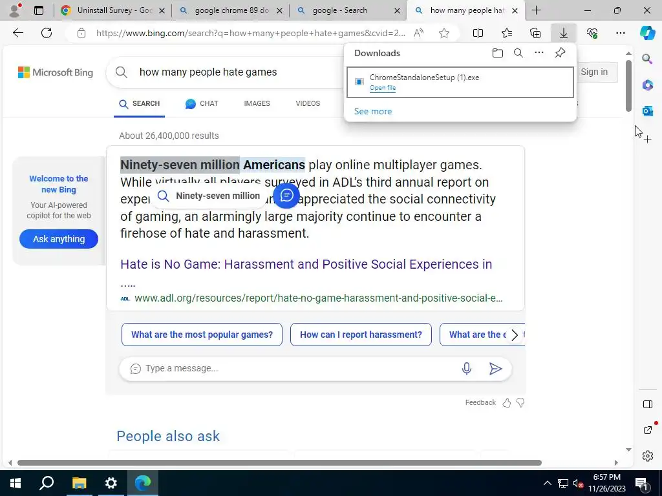Show next suggested questions arrow

514,335
